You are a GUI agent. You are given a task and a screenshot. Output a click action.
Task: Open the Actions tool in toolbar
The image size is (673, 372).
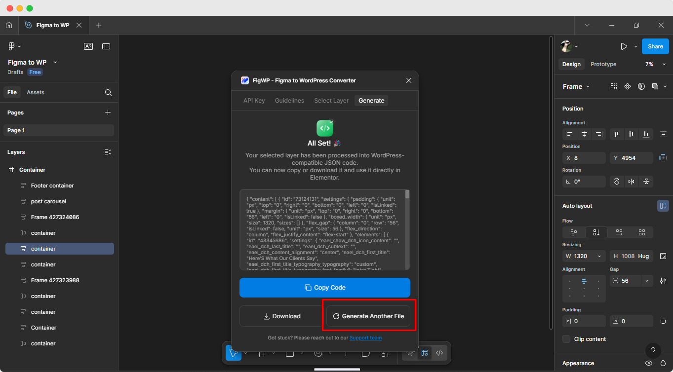(x=385, y=353)
